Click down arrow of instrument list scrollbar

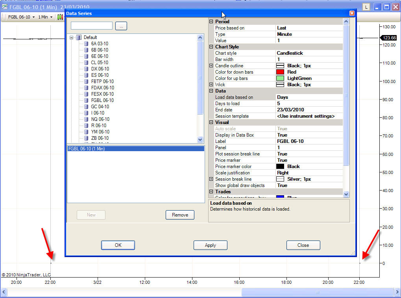click(x=200, y=140)
